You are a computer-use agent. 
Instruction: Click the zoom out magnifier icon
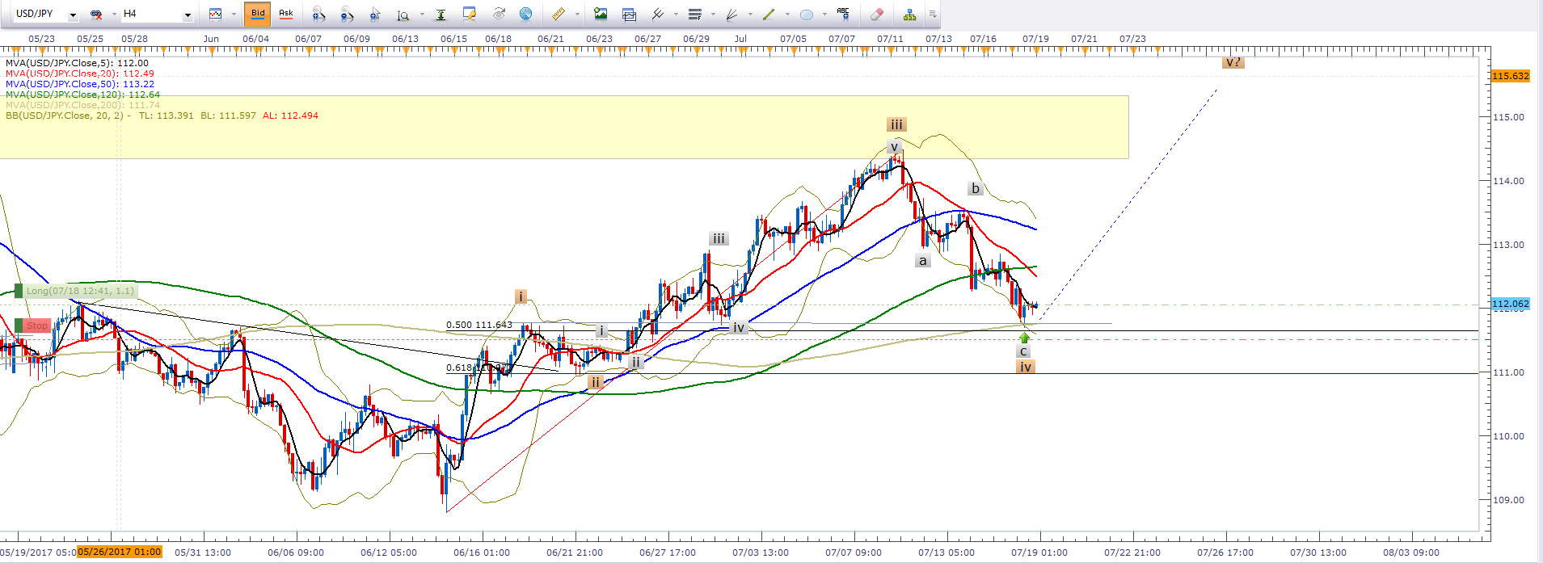coord(347,14)
